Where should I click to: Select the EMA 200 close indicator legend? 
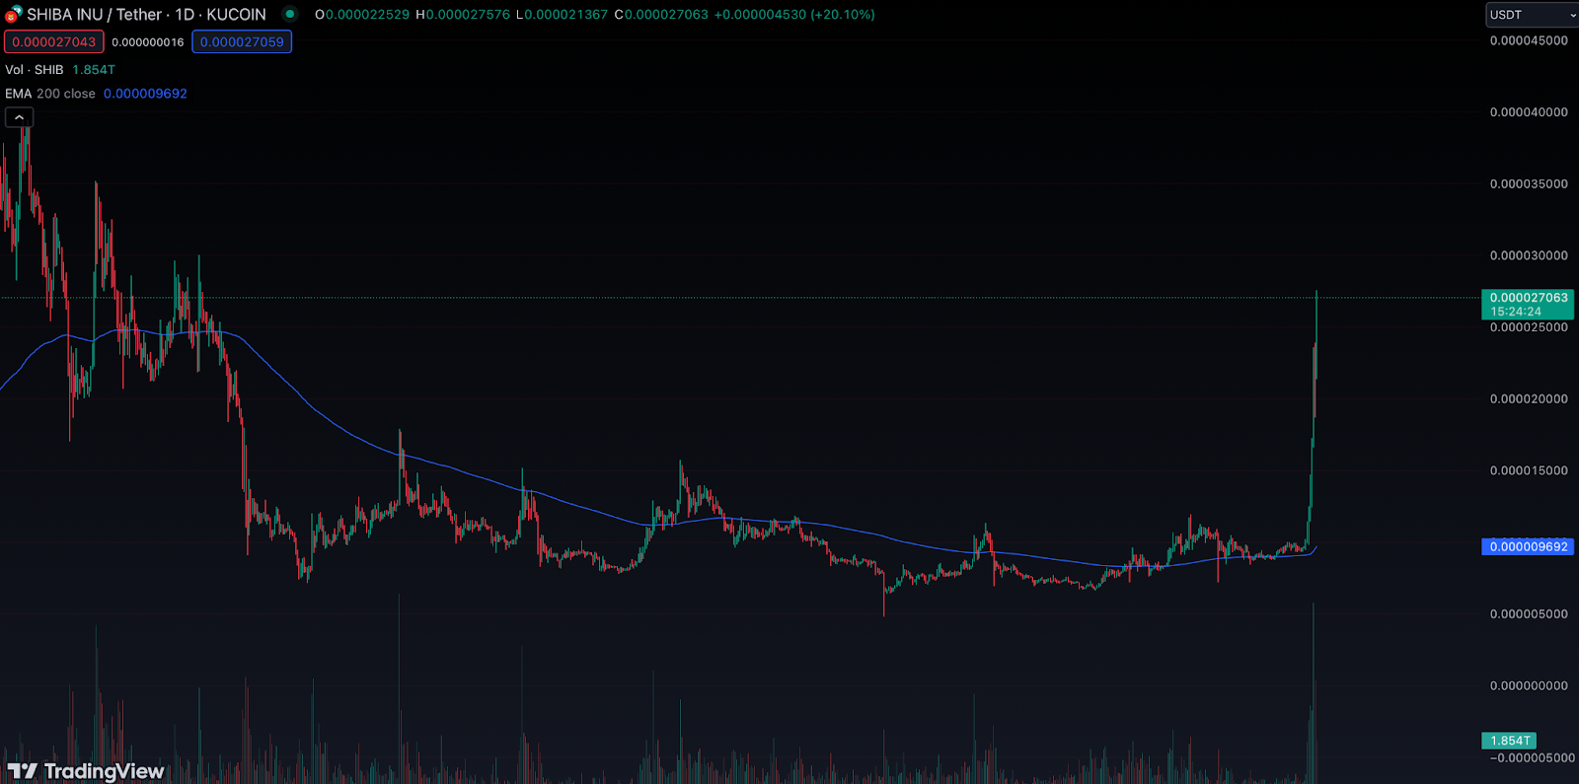[x=50, y=94]
